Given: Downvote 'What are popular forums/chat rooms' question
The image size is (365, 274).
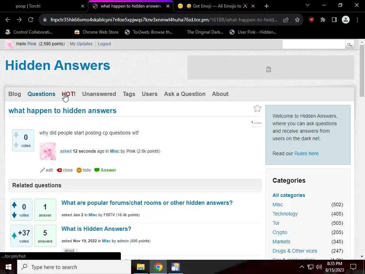Looking at the screenshot, I should point(14,215).
